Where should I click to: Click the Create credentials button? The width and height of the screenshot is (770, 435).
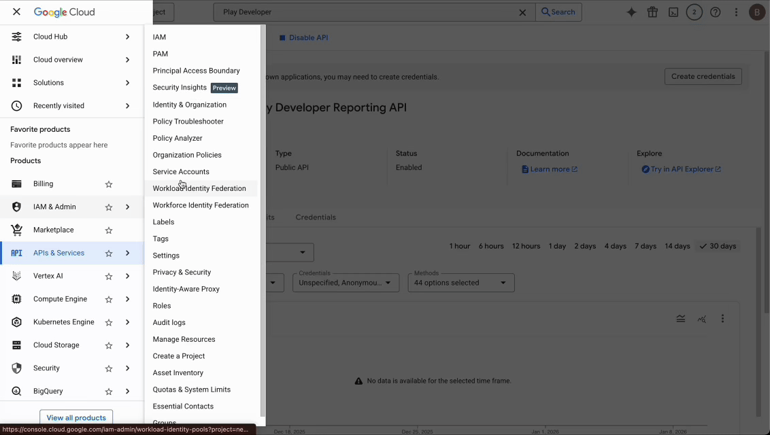point(703,76)
